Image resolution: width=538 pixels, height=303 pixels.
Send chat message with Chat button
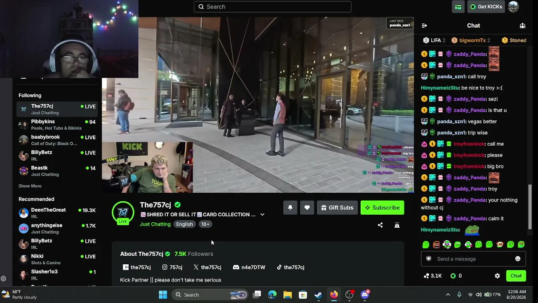[x=516, y=276]
